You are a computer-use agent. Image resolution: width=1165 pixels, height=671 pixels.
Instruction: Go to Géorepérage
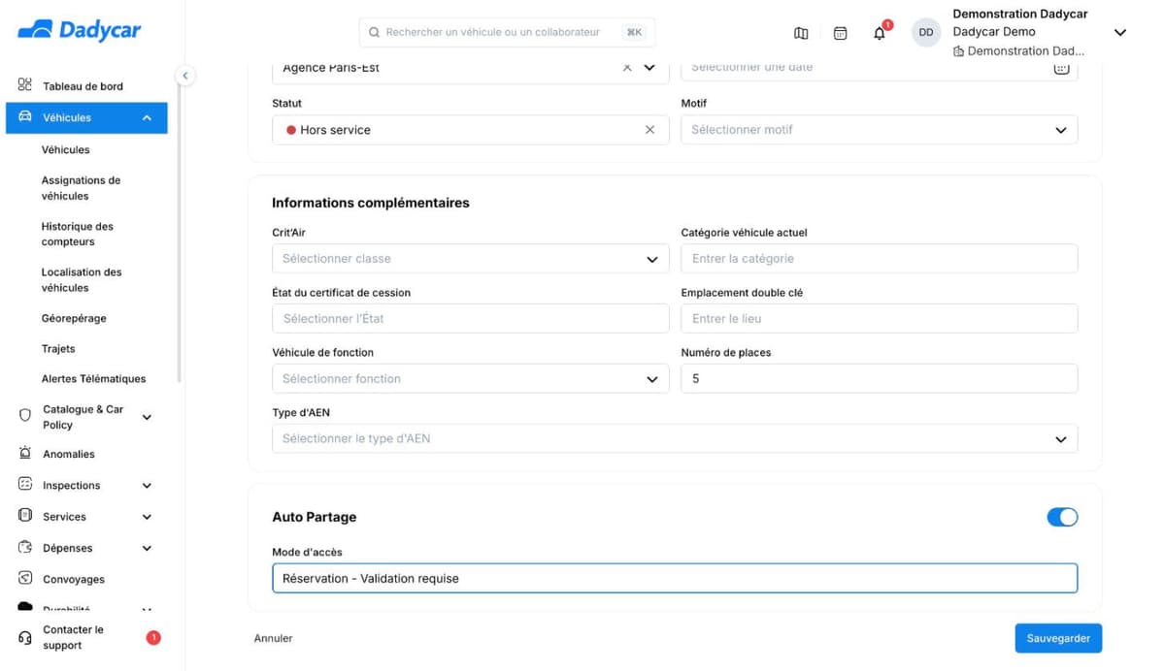pyautogui.click(x=74, y=318)
